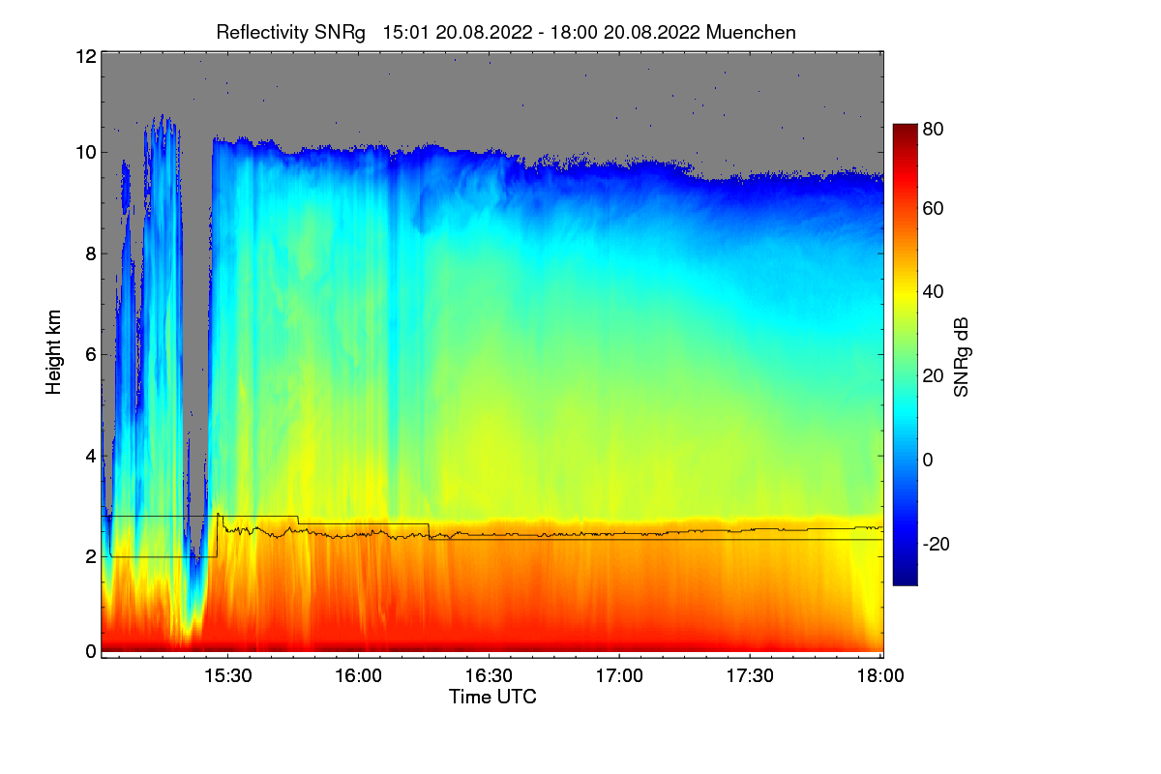Click the colorbar value 80
1161x774 pixels.
(x=934, y=129)
